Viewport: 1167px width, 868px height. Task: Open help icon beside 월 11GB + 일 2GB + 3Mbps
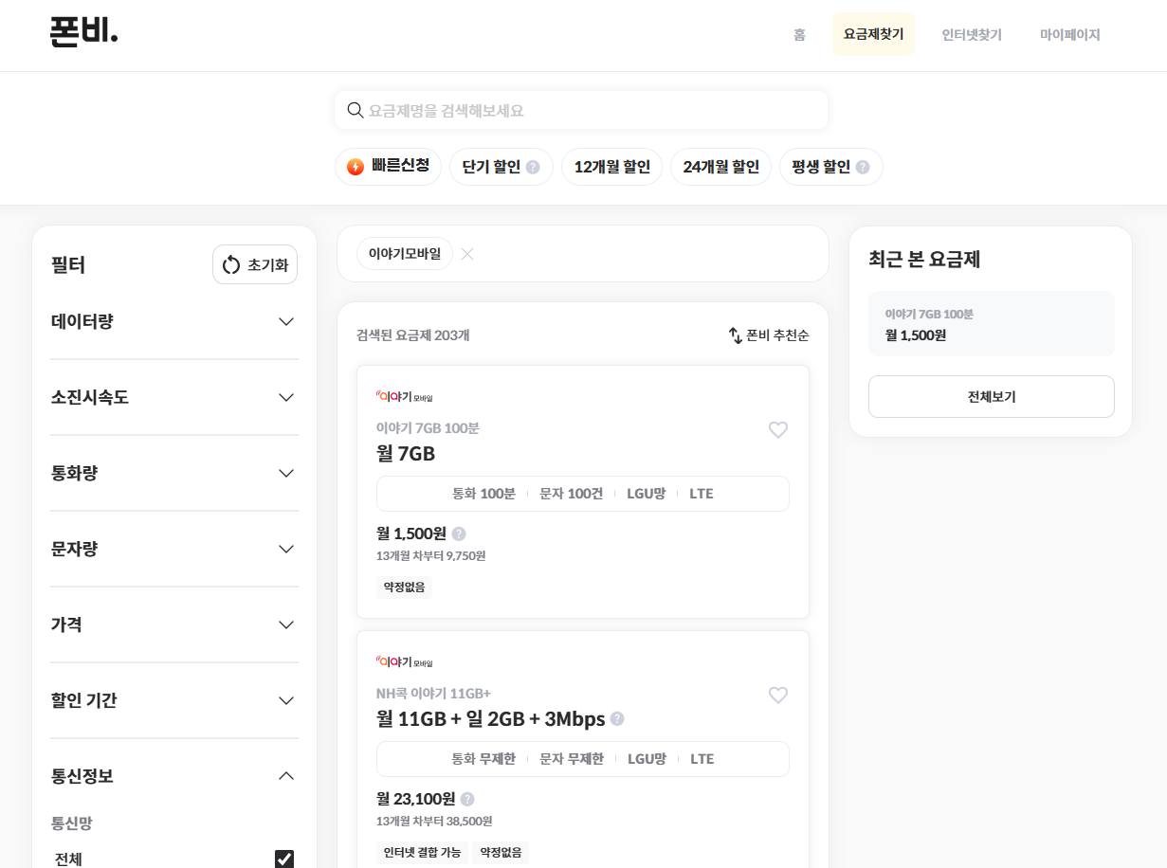(x=617, y=719)
